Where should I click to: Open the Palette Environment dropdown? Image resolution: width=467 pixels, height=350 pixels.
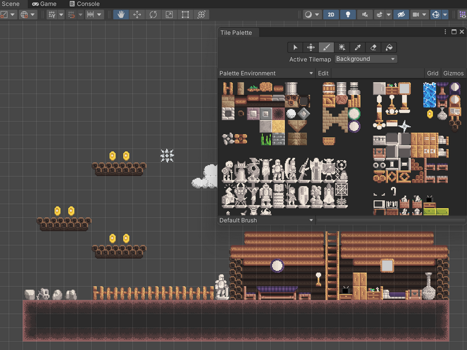click(266, 73)
